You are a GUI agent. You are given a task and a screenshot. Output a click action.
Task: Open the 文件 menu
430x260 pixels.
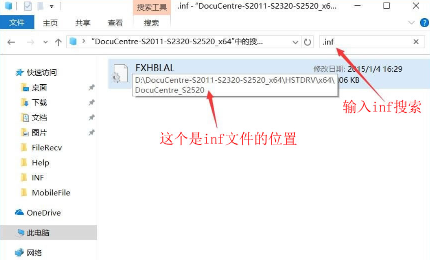17,22
